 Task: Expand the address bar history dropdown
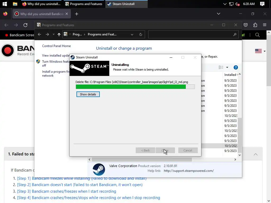pos(132,35)
